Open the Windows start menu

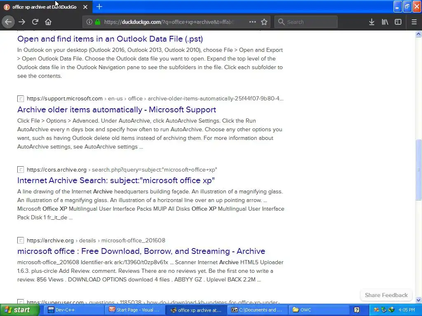(x=19, y=310)
